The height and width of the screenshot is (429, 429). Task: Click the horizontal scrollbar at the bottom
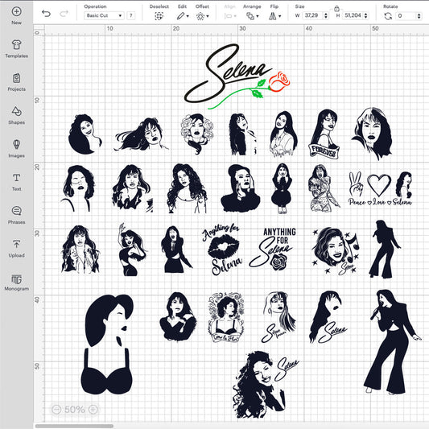74,426
